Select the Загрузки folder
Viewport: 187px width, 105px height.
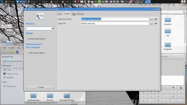coord(168,46)
